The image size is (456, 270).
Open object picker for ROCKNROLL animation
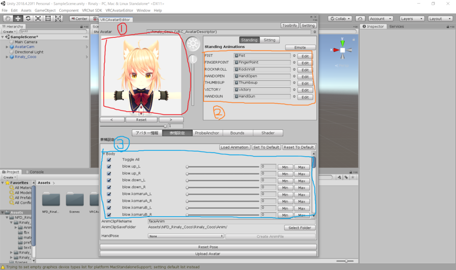tap(294, 69)
